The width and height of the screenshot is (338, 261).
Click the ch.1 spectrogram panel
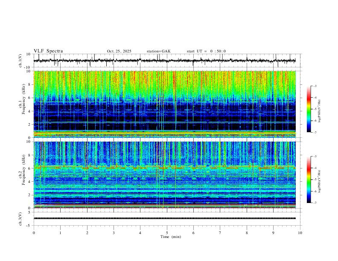pyautogui.click(x=165, y=104)
